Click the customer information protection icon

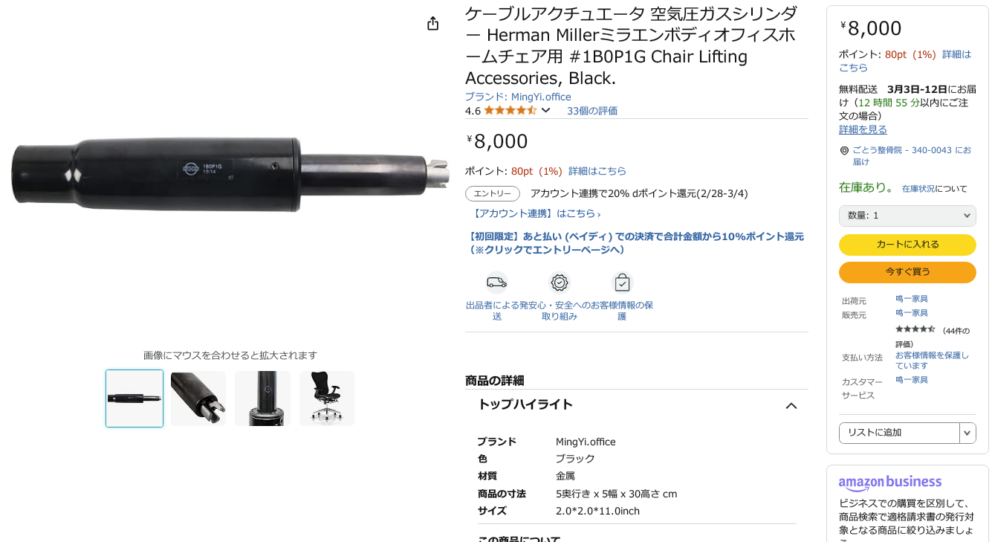point(622,283)
